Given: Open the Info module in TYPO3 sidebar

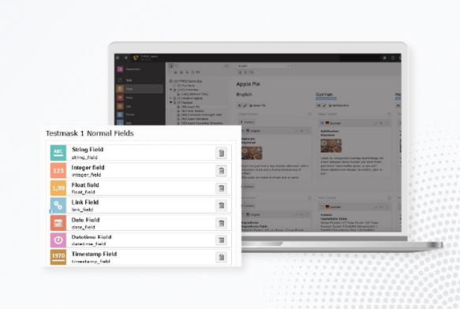Looking at the screenshot, I should 140,122.
